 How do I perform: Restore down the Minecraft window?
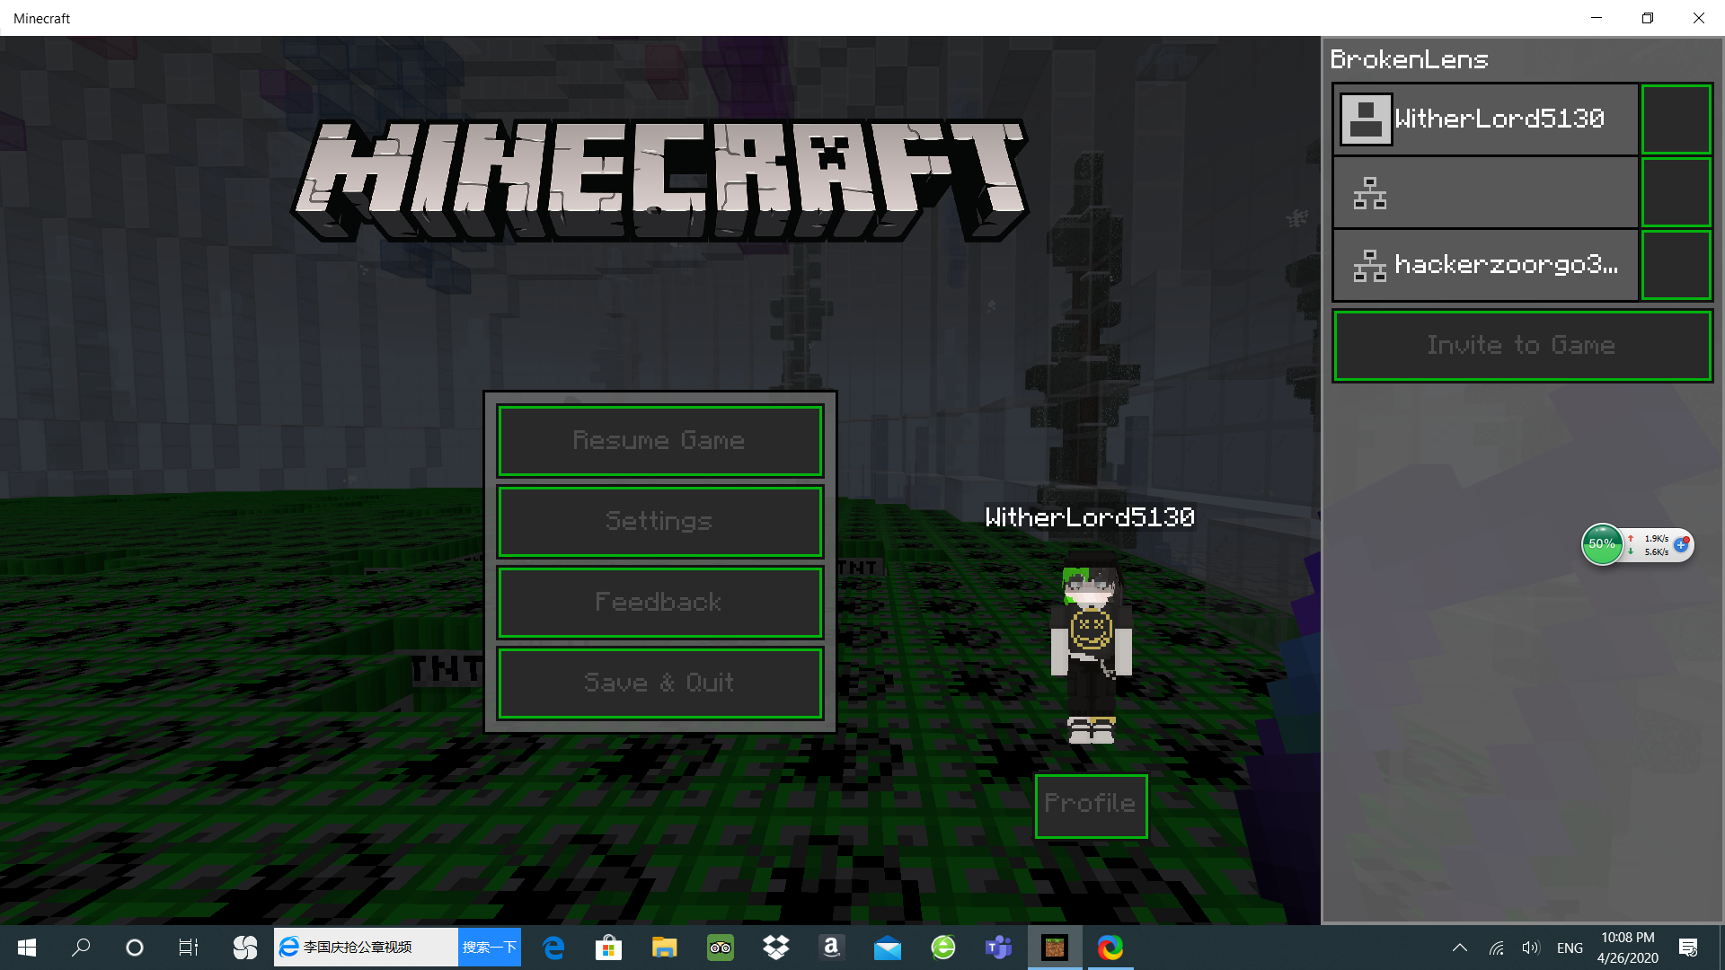click(x=1648, y=18)
